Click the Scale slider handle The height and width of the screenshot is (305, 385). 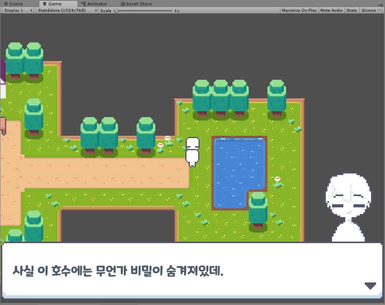(x=116, y=11)
